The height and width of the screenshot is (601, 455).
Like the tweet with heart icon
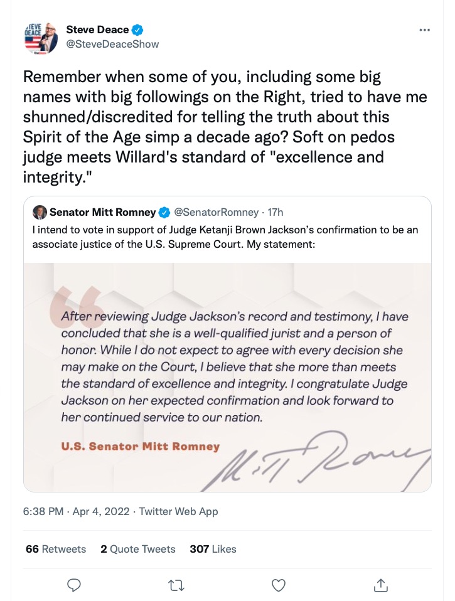coord(279,585)
